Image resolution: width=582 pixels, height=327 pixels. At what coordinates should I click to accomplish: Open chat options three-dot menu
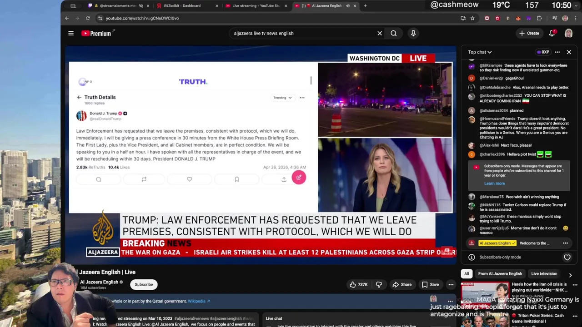point(557,52)
